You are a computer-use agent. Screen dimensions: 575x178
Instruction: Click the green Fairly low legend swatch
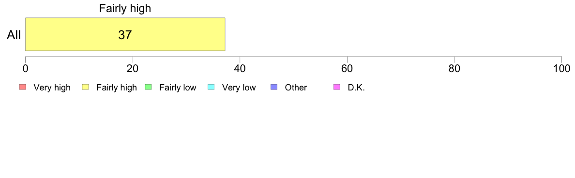tap(148, 87)
